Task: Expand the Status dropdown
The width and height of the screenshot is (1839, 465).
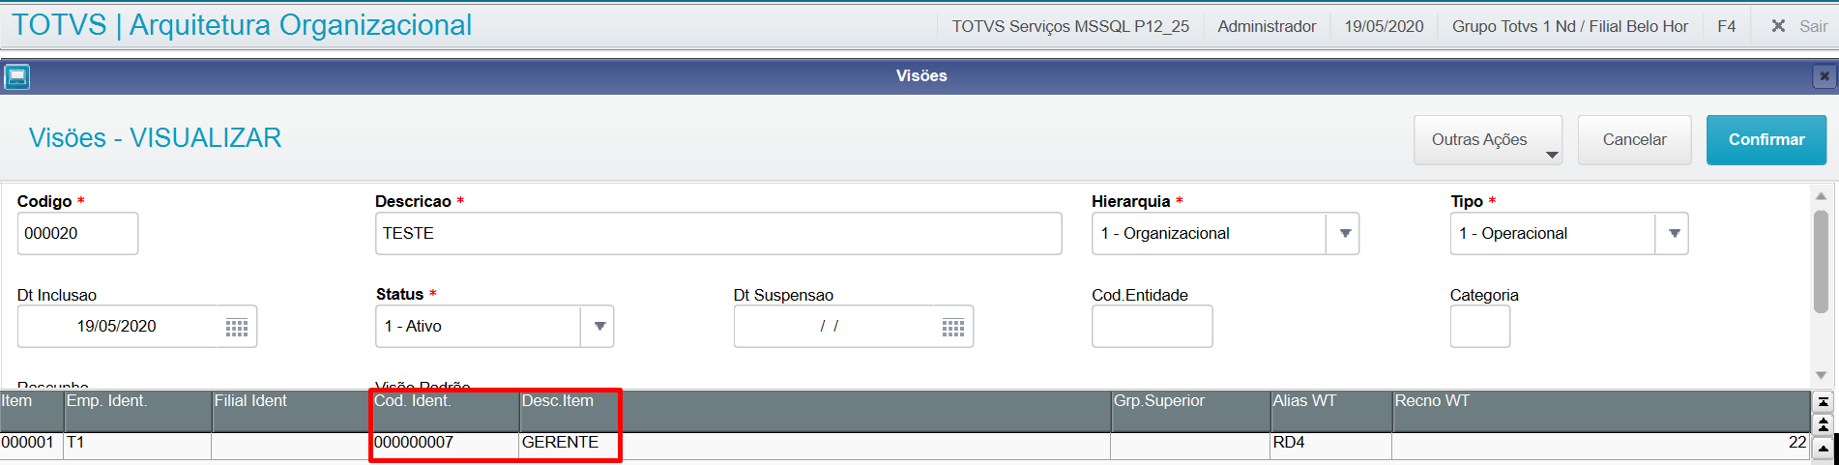Action: click(x=598, y=327)
